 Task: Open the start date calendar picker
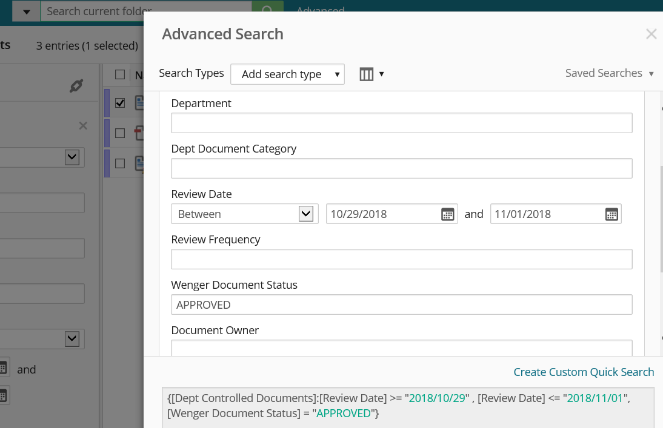pos(447,214)
